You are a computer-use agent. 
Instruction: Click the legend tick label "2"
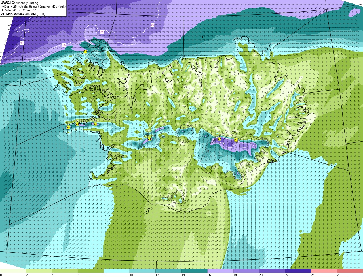[x=27, y=275]
